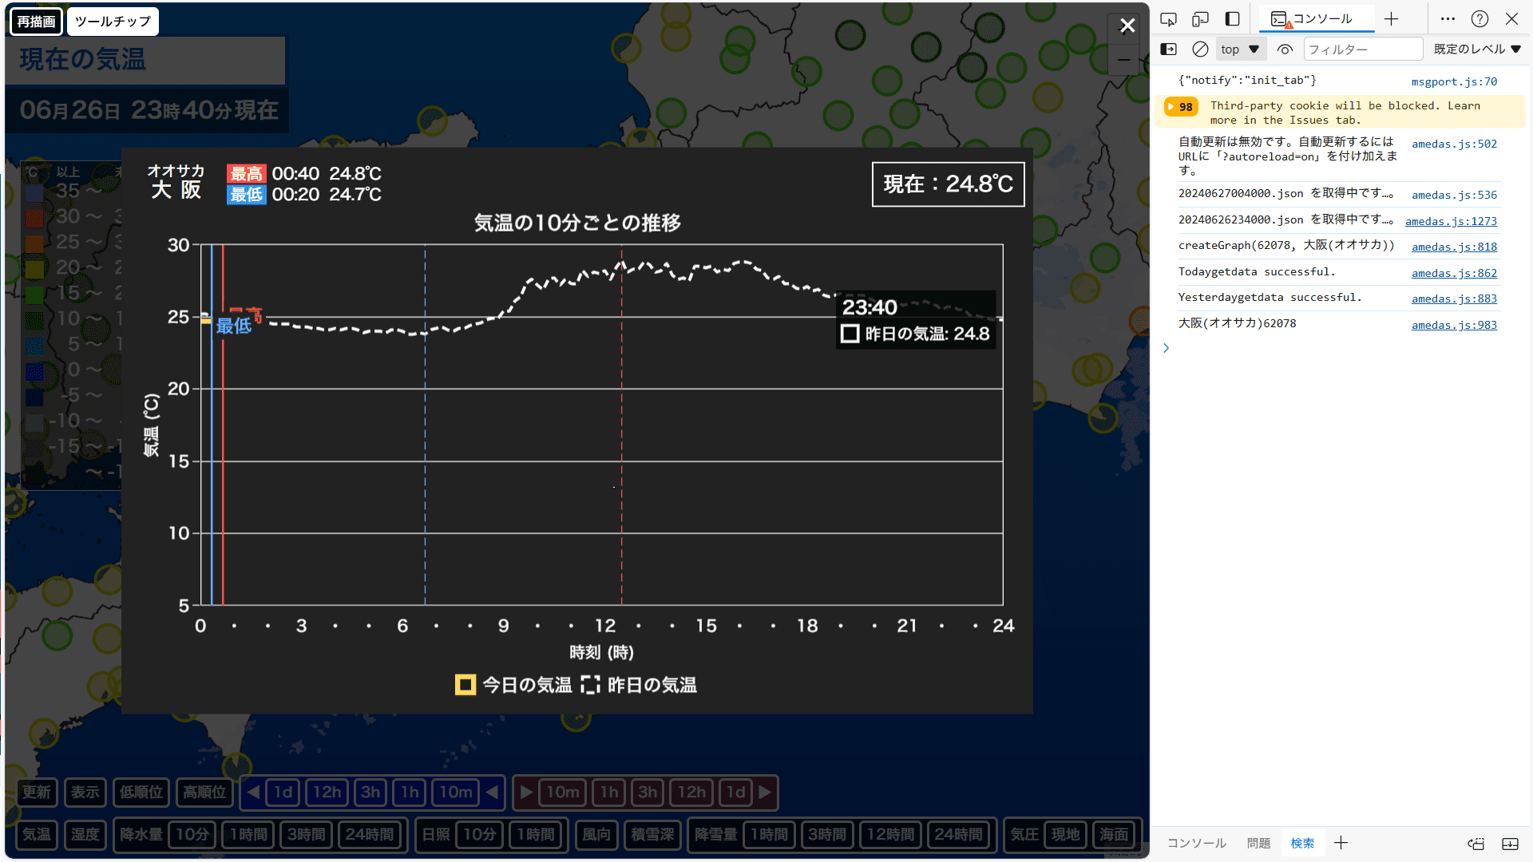Toggle 今日の気温 legend series

(513, 685)
